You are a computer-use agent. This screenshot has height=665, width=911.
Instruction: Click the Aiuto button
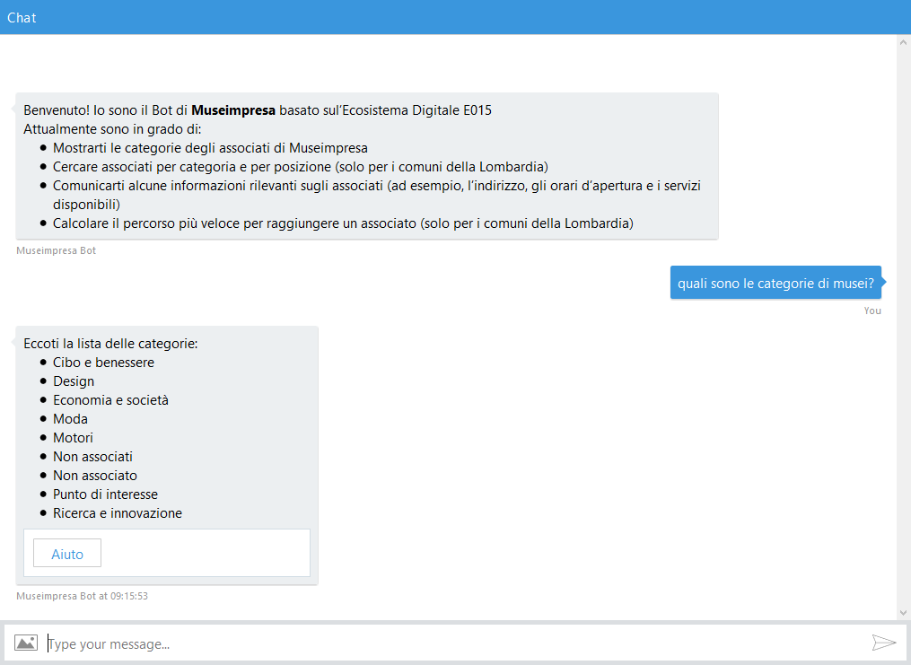tap(67, 554)
